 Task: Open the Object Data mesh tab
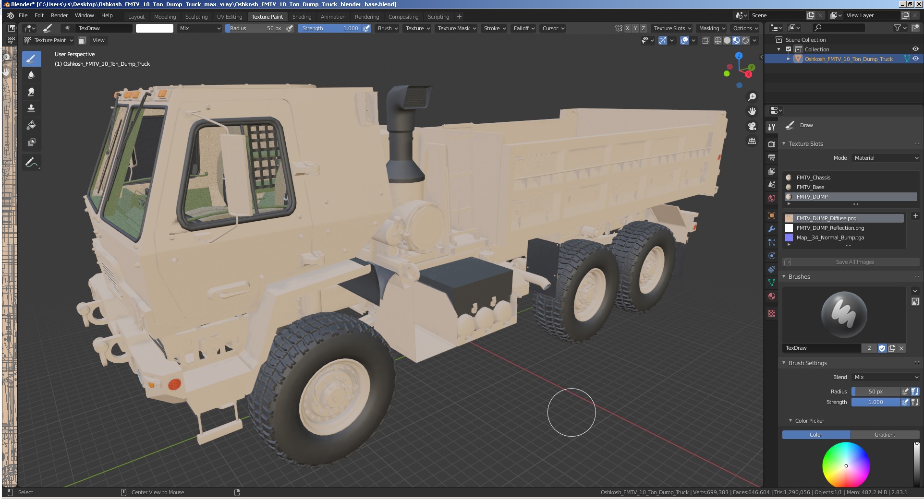(x=772, y=283)
